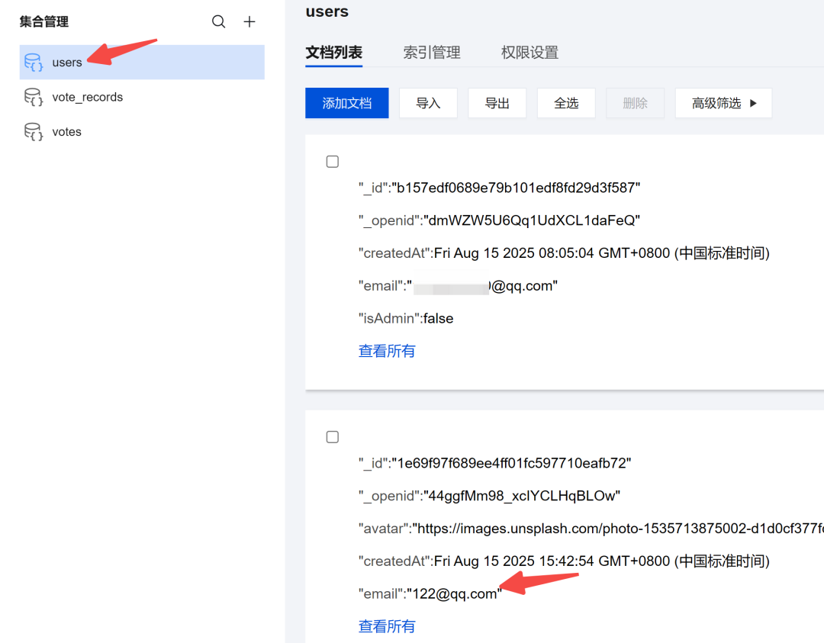Check the box for document b157edf0689e
The image size is (824, 643).
coord(333,162)
